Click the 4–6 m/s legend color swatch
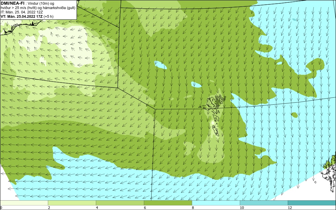Screen dimensions: 336x210 (x=120, y=203)
